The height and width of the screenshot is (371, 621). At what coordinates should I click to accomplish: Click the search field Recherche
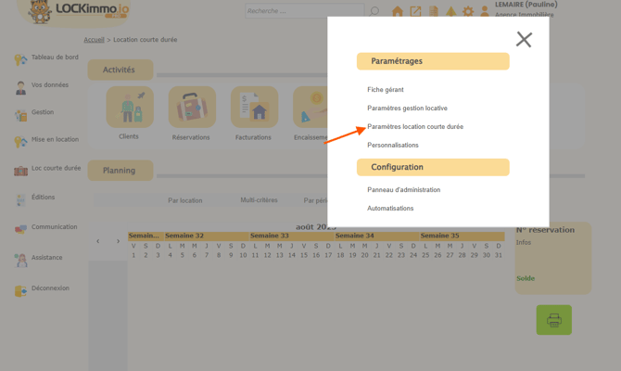click(x=304, y=11)
